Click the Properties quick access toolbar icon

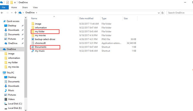click(7, 2)
